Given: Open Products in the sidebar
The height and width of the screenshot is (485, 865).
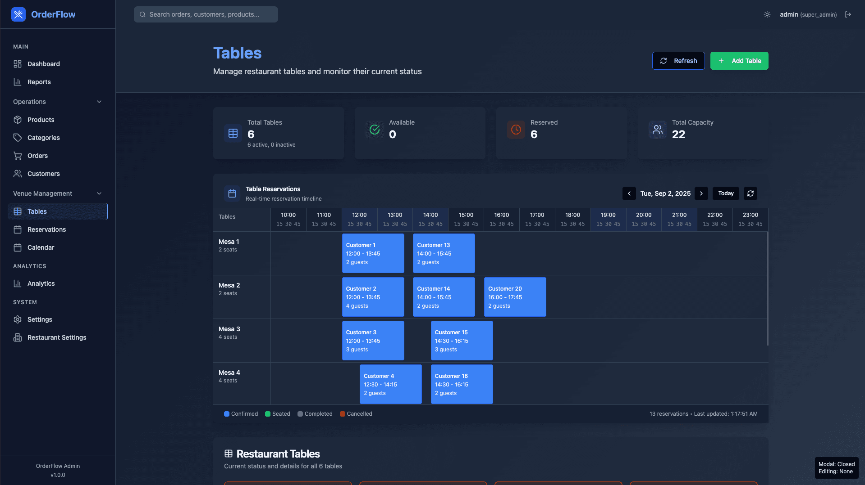Looking at the screenshot, I should pos(40,120).
